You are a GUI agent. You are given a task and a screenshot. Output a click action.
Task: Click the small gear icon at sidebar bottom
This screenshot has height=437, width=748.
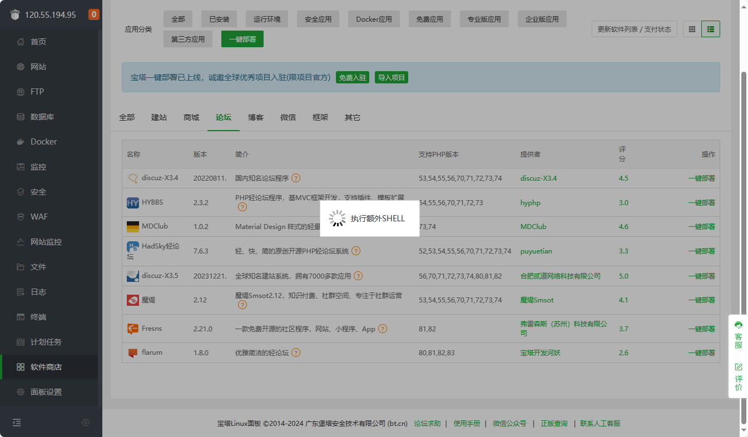click(x=86, y=423)
